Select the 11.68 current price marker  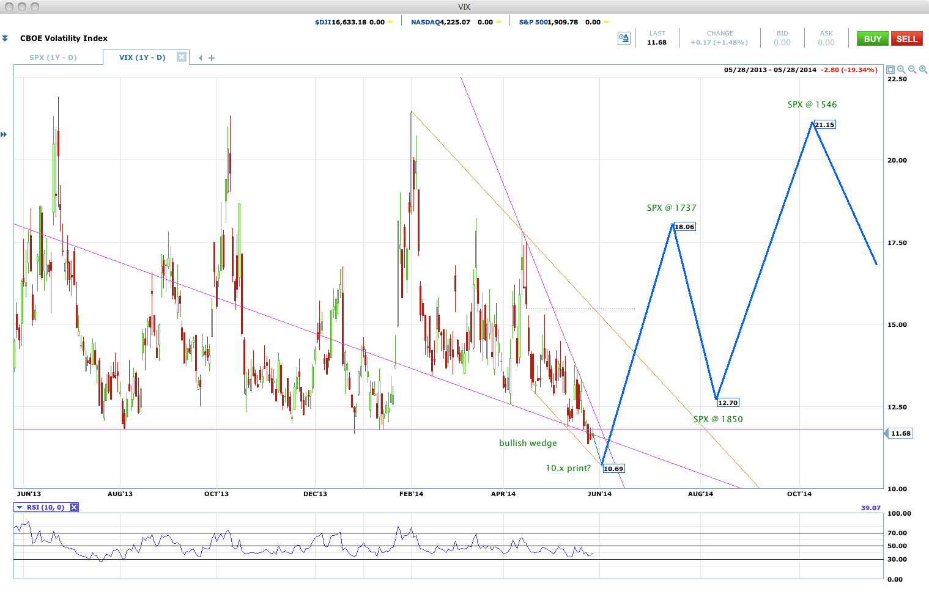(x=899, y=433)
